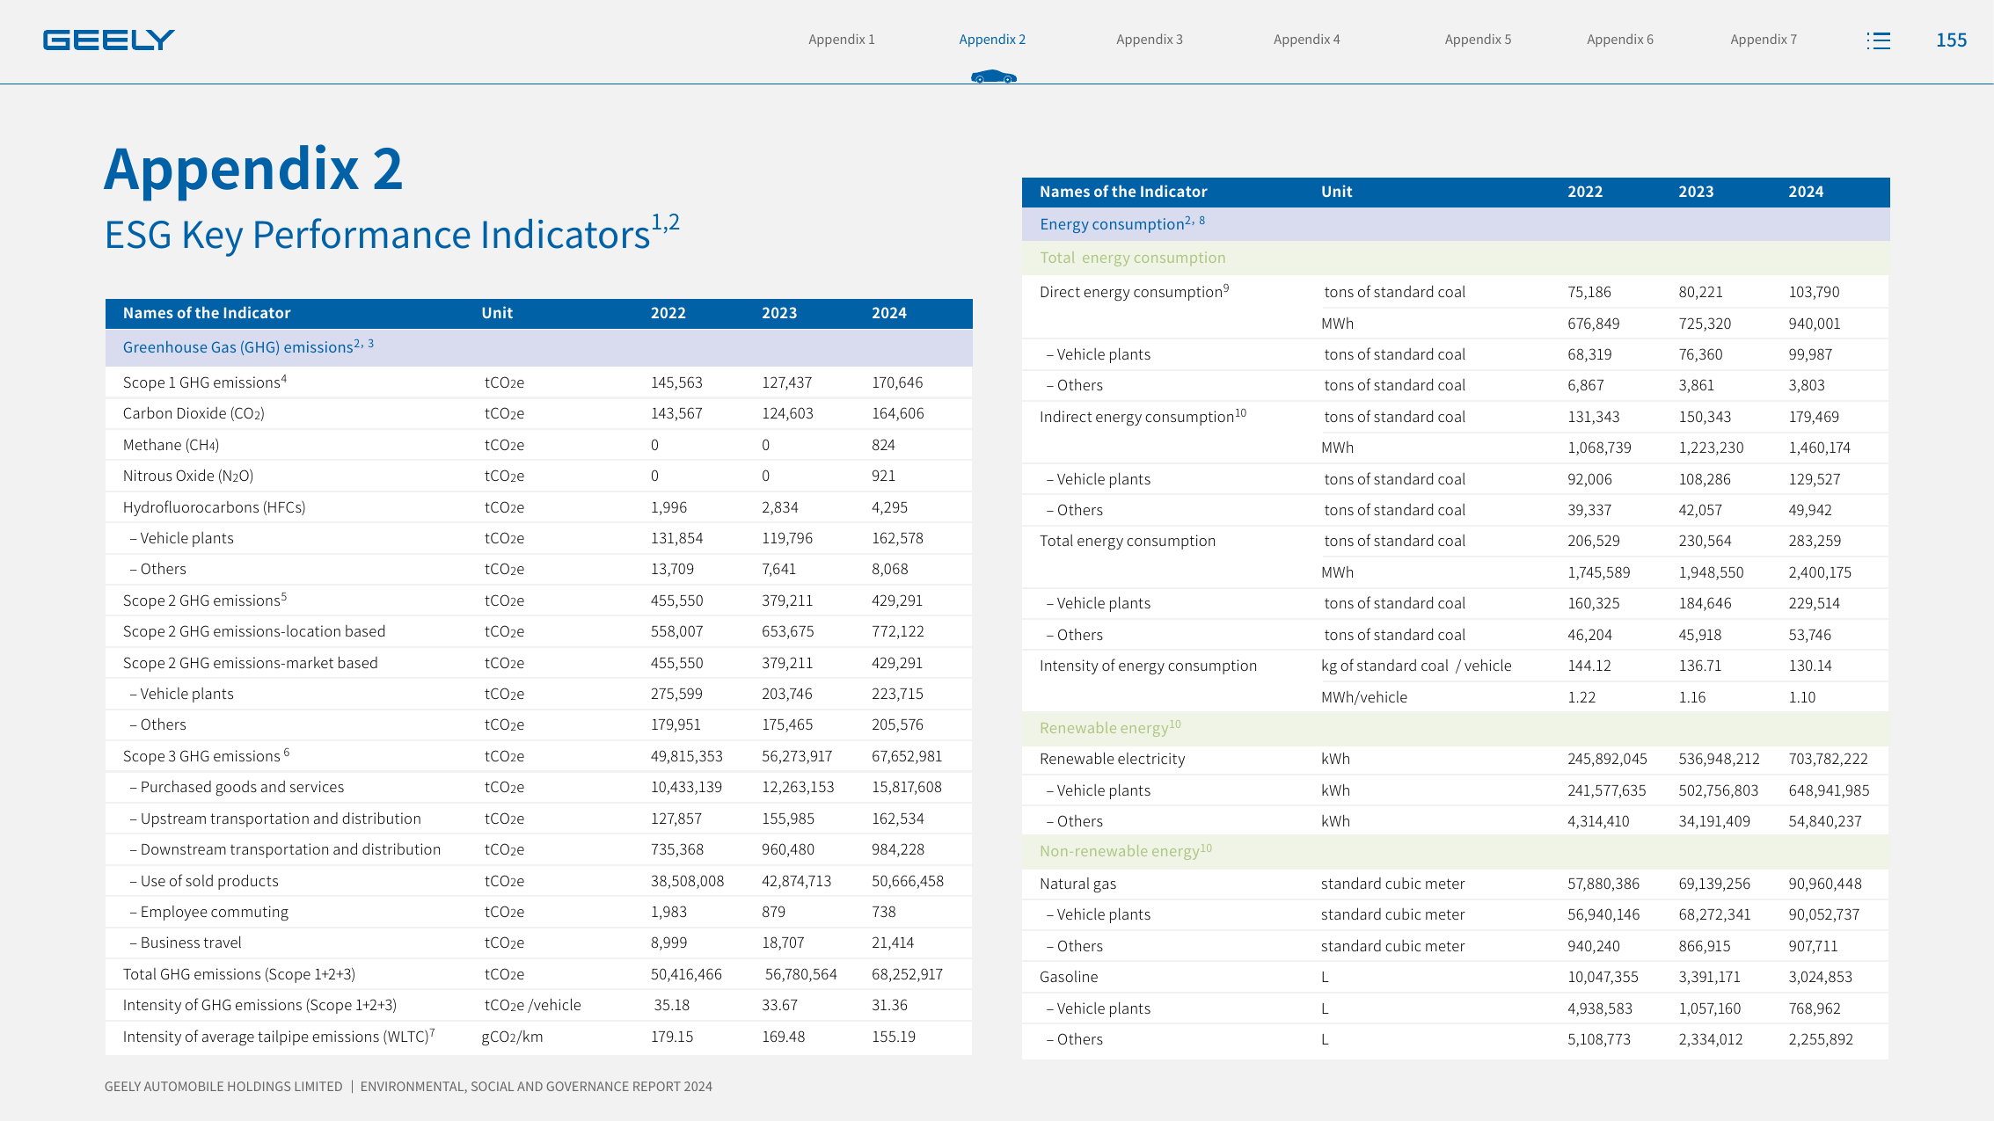Viewport: 1994px width, 1121px height.
Task: Click 'Total GHG emissions (Scope 1+2+3)' label
Action: coord(238,974)
